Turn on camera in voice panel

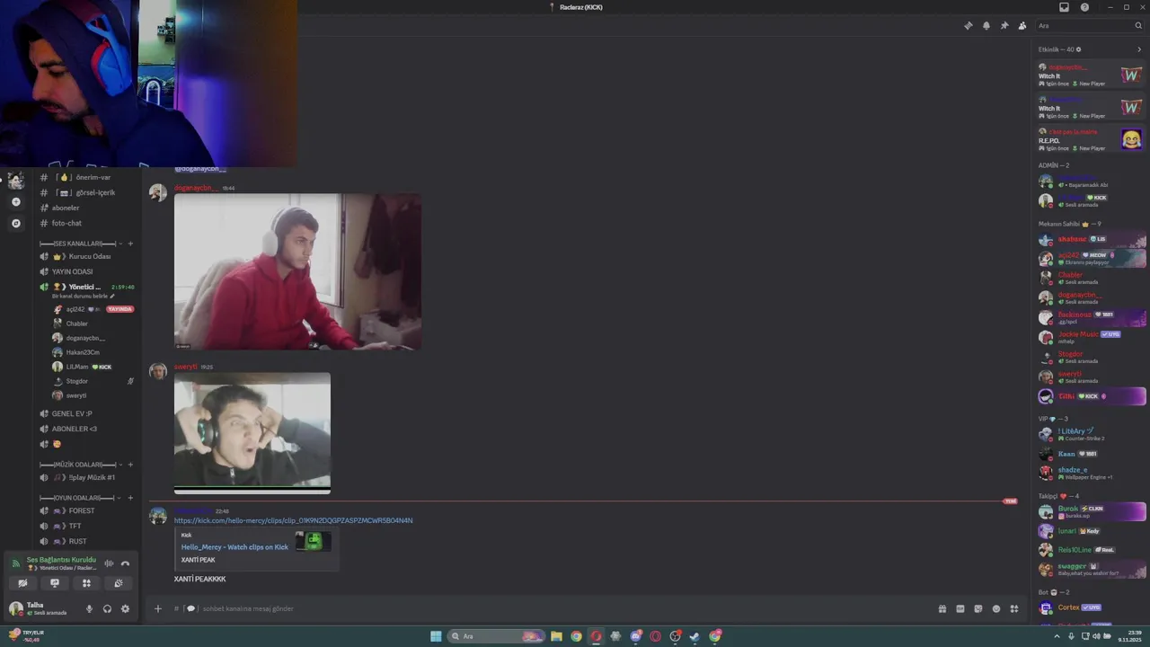[x=22, y=583]
